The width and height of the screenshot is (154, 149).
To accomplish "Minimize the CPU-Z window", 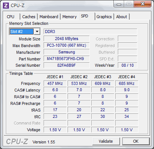I will (x=119, y=4).
